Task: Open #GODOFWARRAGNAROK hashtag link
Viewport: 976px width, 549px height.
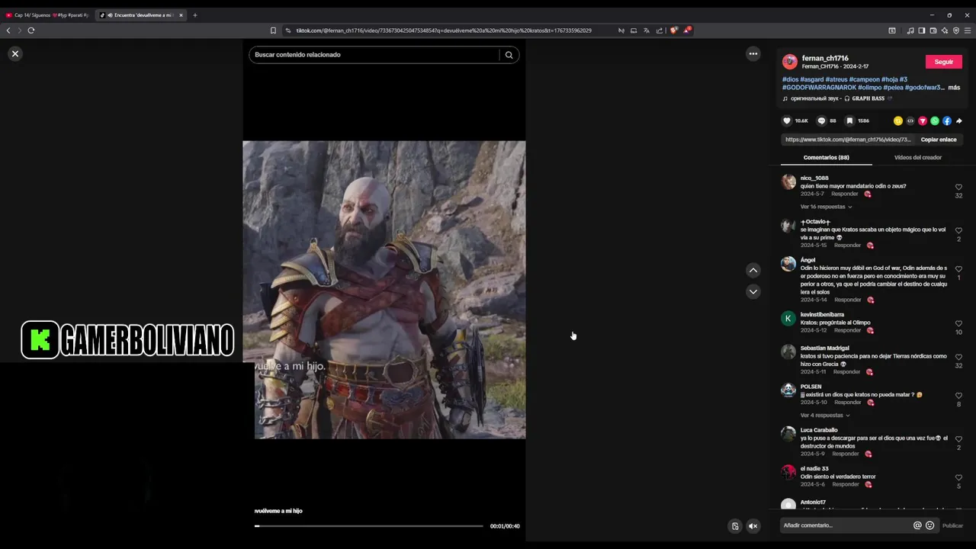Action: tap(818, 88)
